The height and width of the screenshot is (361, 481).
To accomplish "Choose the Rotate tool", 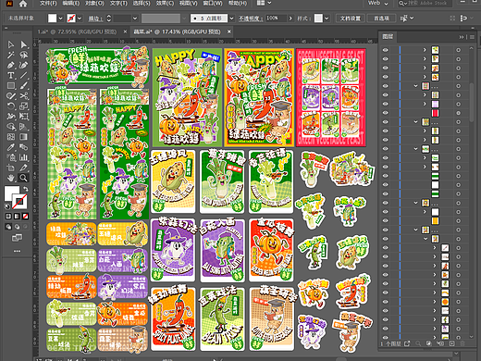I will tap(11, 106).
